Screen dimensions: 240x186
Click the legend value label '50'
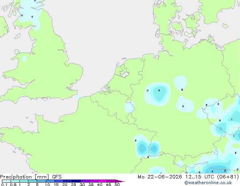coord(117,184)
